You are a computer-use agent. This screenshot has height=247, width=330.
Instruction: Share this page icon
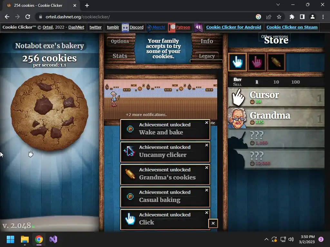pos(268,17)
